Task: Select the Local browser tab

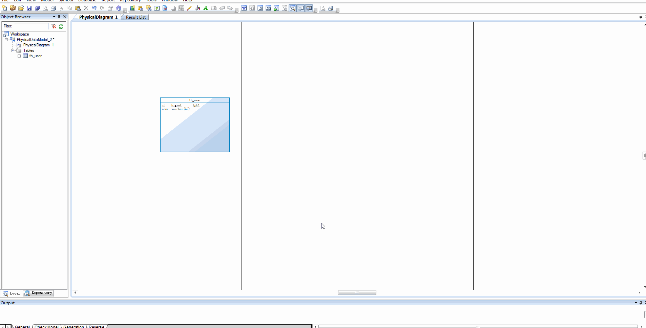Action: (12, 293)
